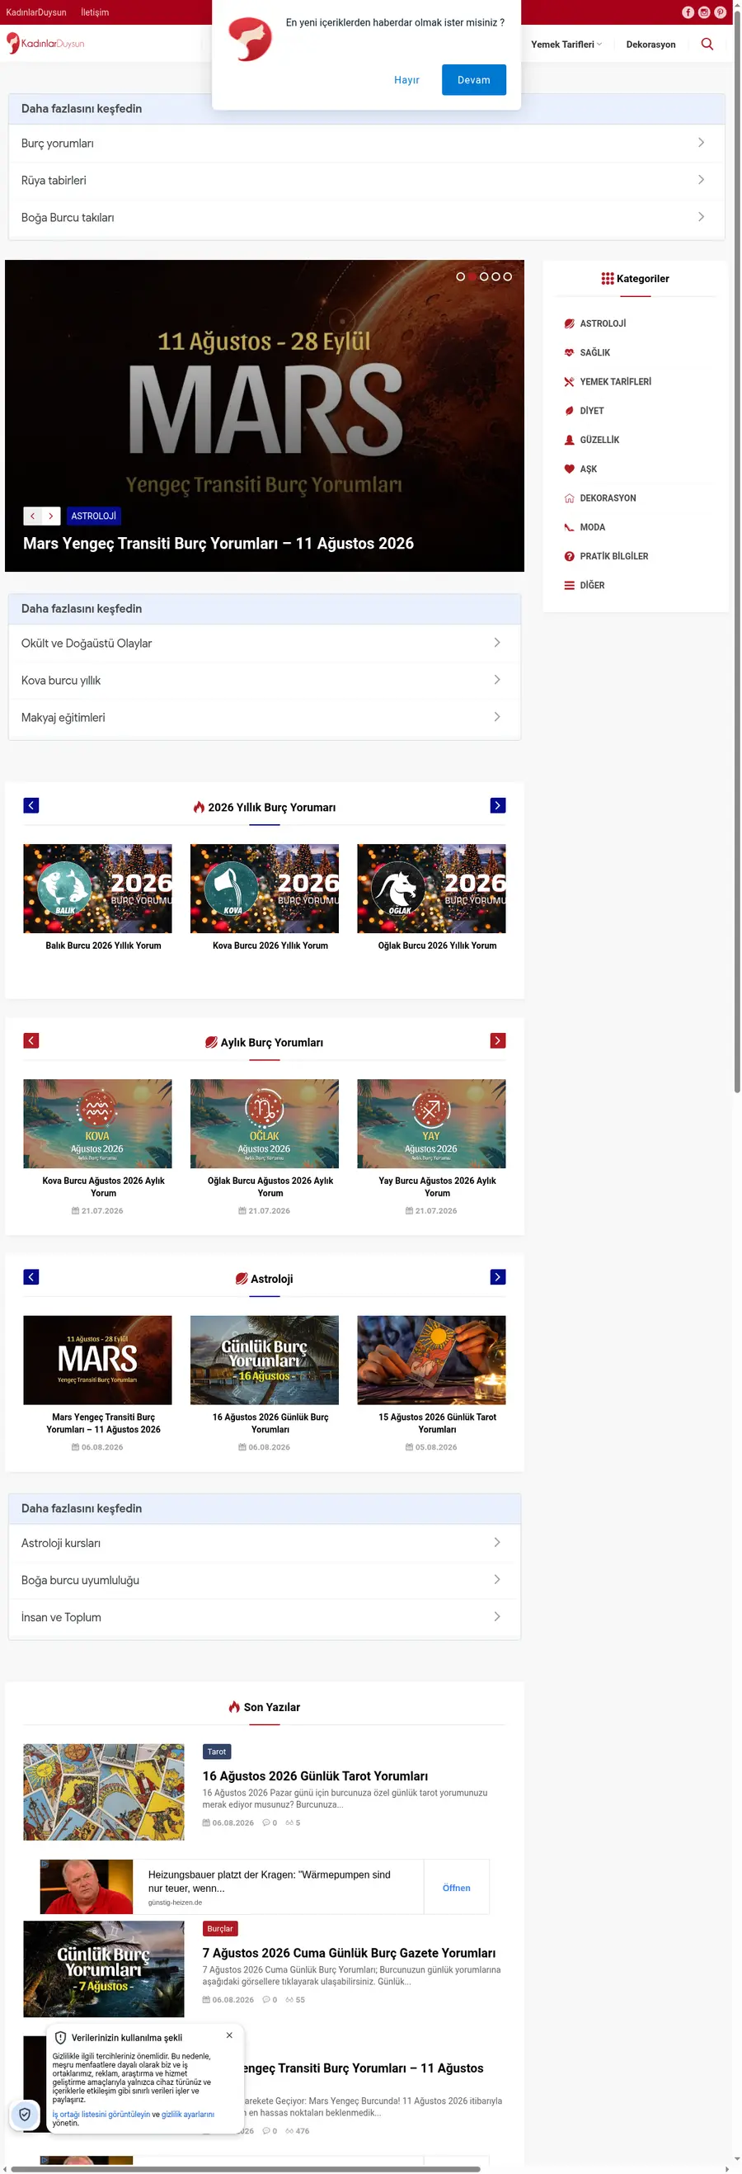Close the data usage privacy popup
This screenshot has height=2174, width=742.
229,2035
